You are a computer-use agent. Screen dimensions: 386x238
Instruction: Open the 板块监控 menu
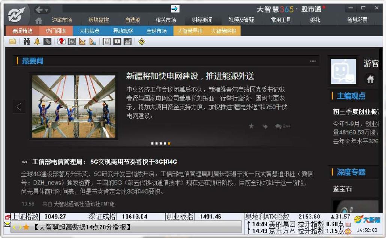99,20
